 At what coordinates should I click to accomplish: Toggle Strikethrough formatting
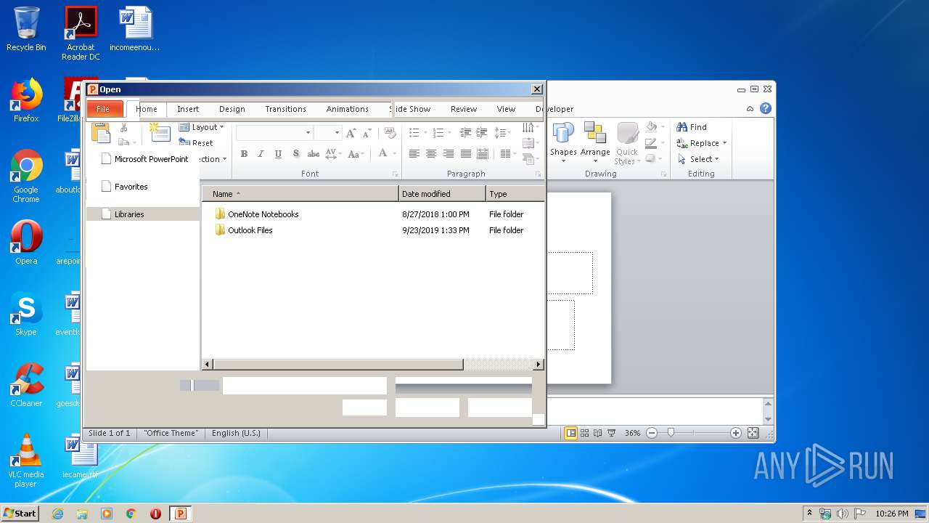coord(314,154)
